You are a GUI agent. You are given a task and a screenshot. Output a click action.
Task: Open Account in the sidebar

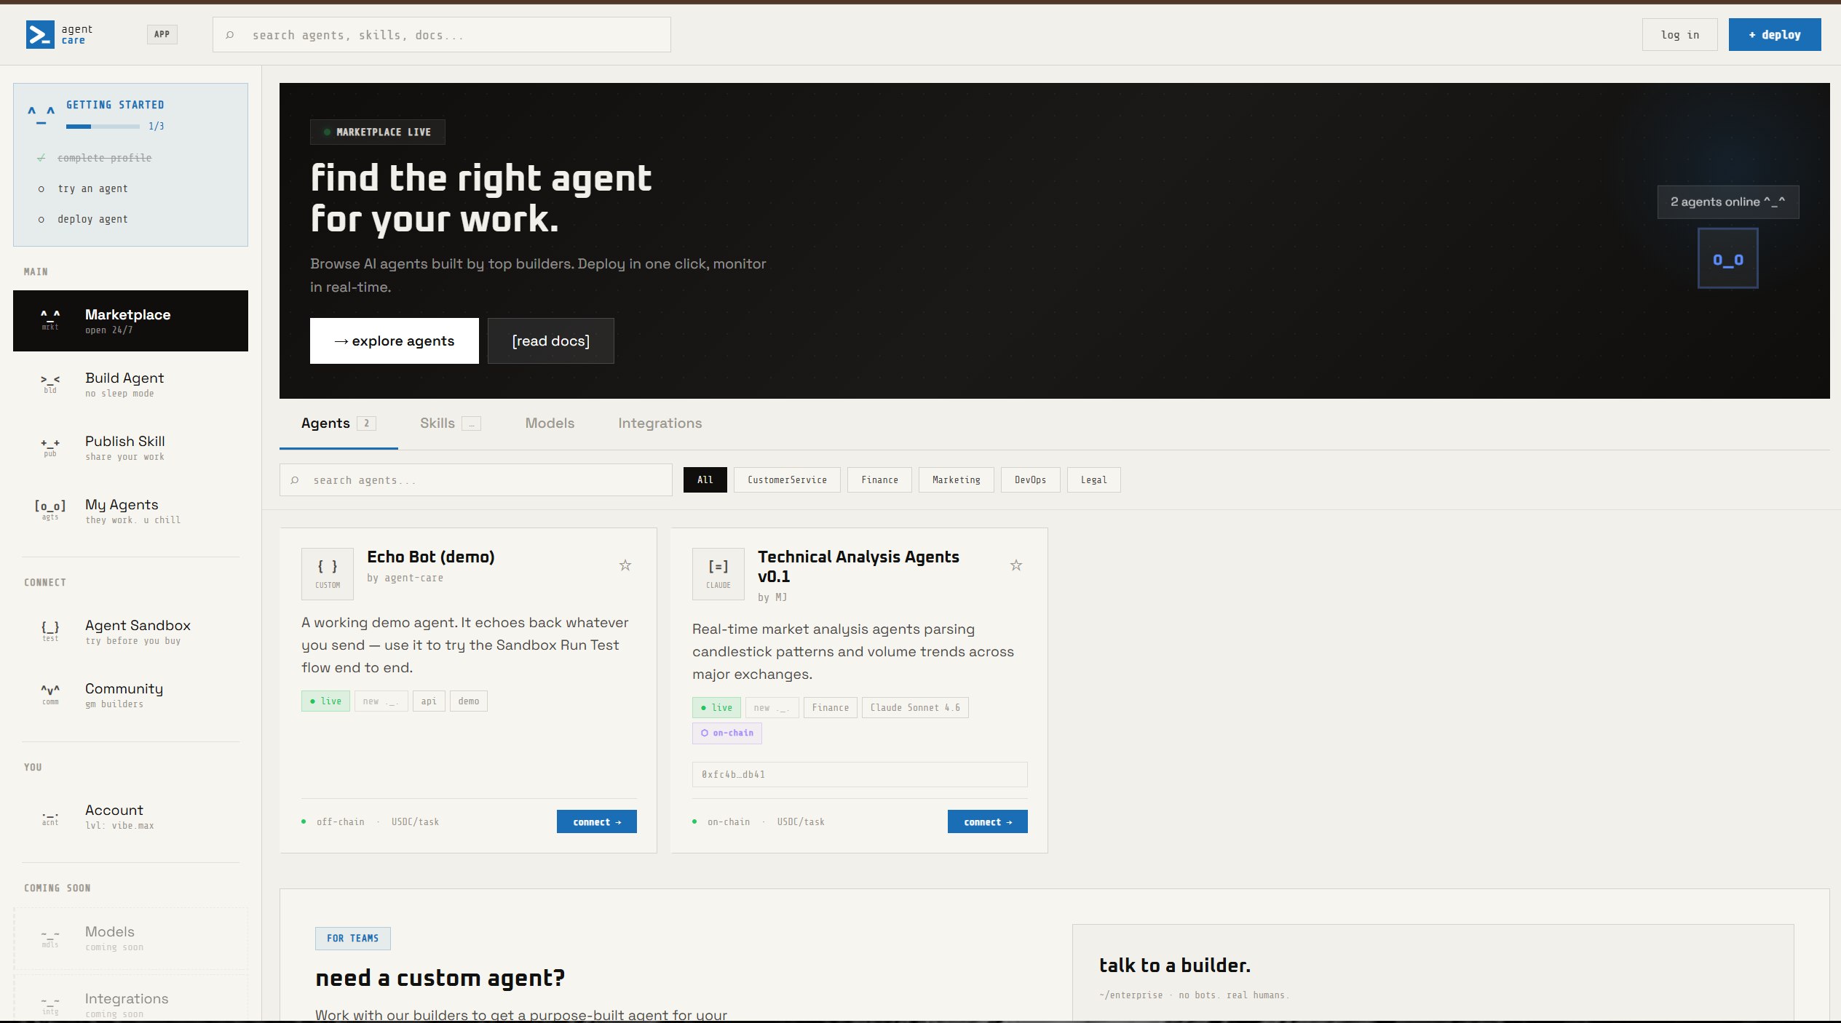[x=130, y=816]
